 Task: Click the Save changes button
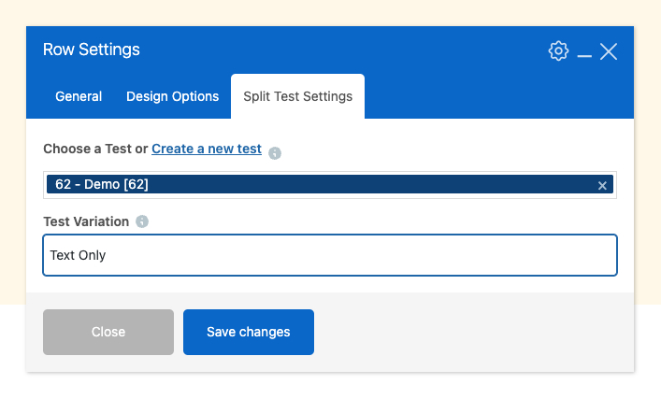tap(249, 332)
